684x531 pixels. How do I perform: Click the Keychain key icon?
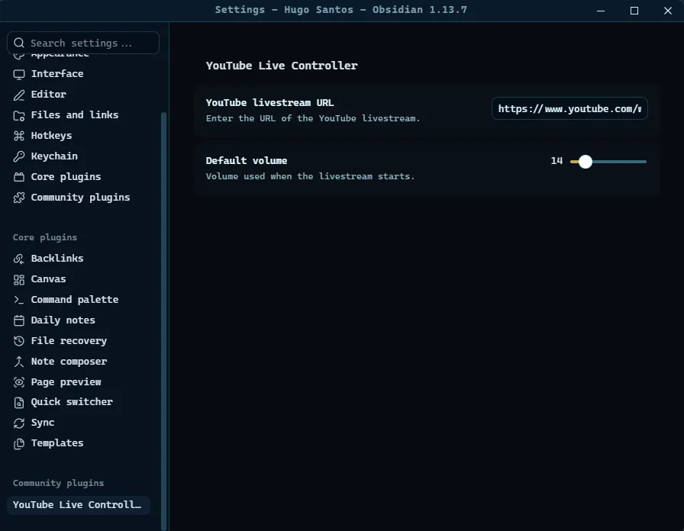[19, 156]
